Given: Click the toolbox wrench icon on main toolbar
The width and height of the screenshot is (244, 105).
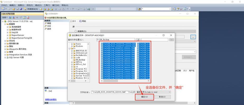Looking at the screenshot, I should (181, 9).
